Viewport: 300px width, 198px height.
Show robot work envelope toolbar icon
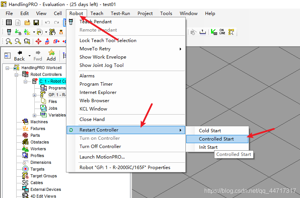pos(40,32)
